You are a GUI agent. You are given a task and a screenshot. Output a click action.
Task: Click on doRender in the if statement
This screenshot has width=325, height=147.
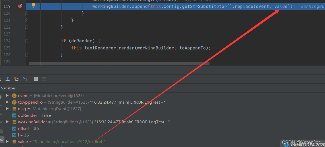pos(82,41)
